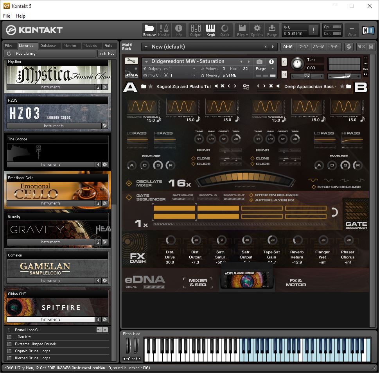379x373 pixels.
Task: Open the View dropdown menu
Action: point(352,30)
